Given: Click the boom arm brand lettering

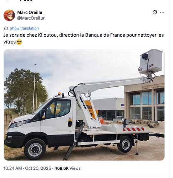Looking at the screenshot, I should click(82, 103).
